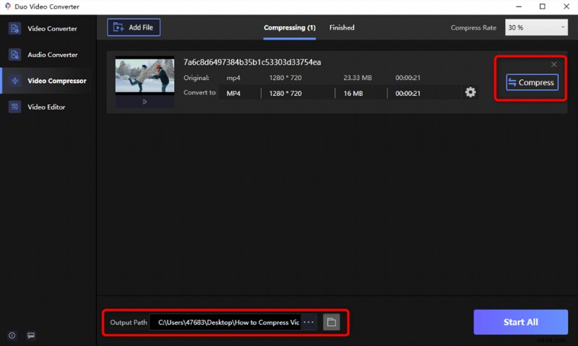Switch to the Finished tab
578x346 pixels.
coord(342,27)
